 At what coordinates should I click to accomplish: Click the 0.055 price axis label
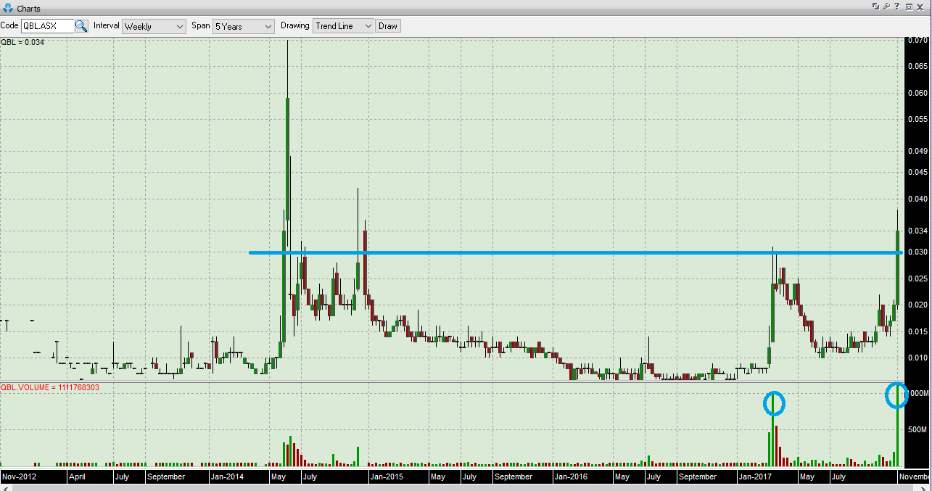pyautogui.click(x=917, y=118)
